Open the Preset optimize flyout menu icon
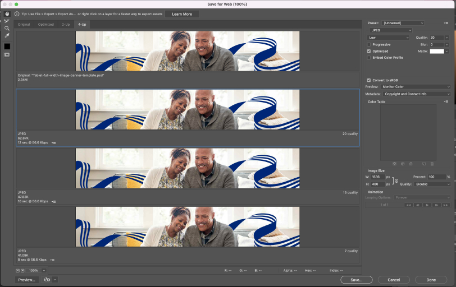 (446, 23)
